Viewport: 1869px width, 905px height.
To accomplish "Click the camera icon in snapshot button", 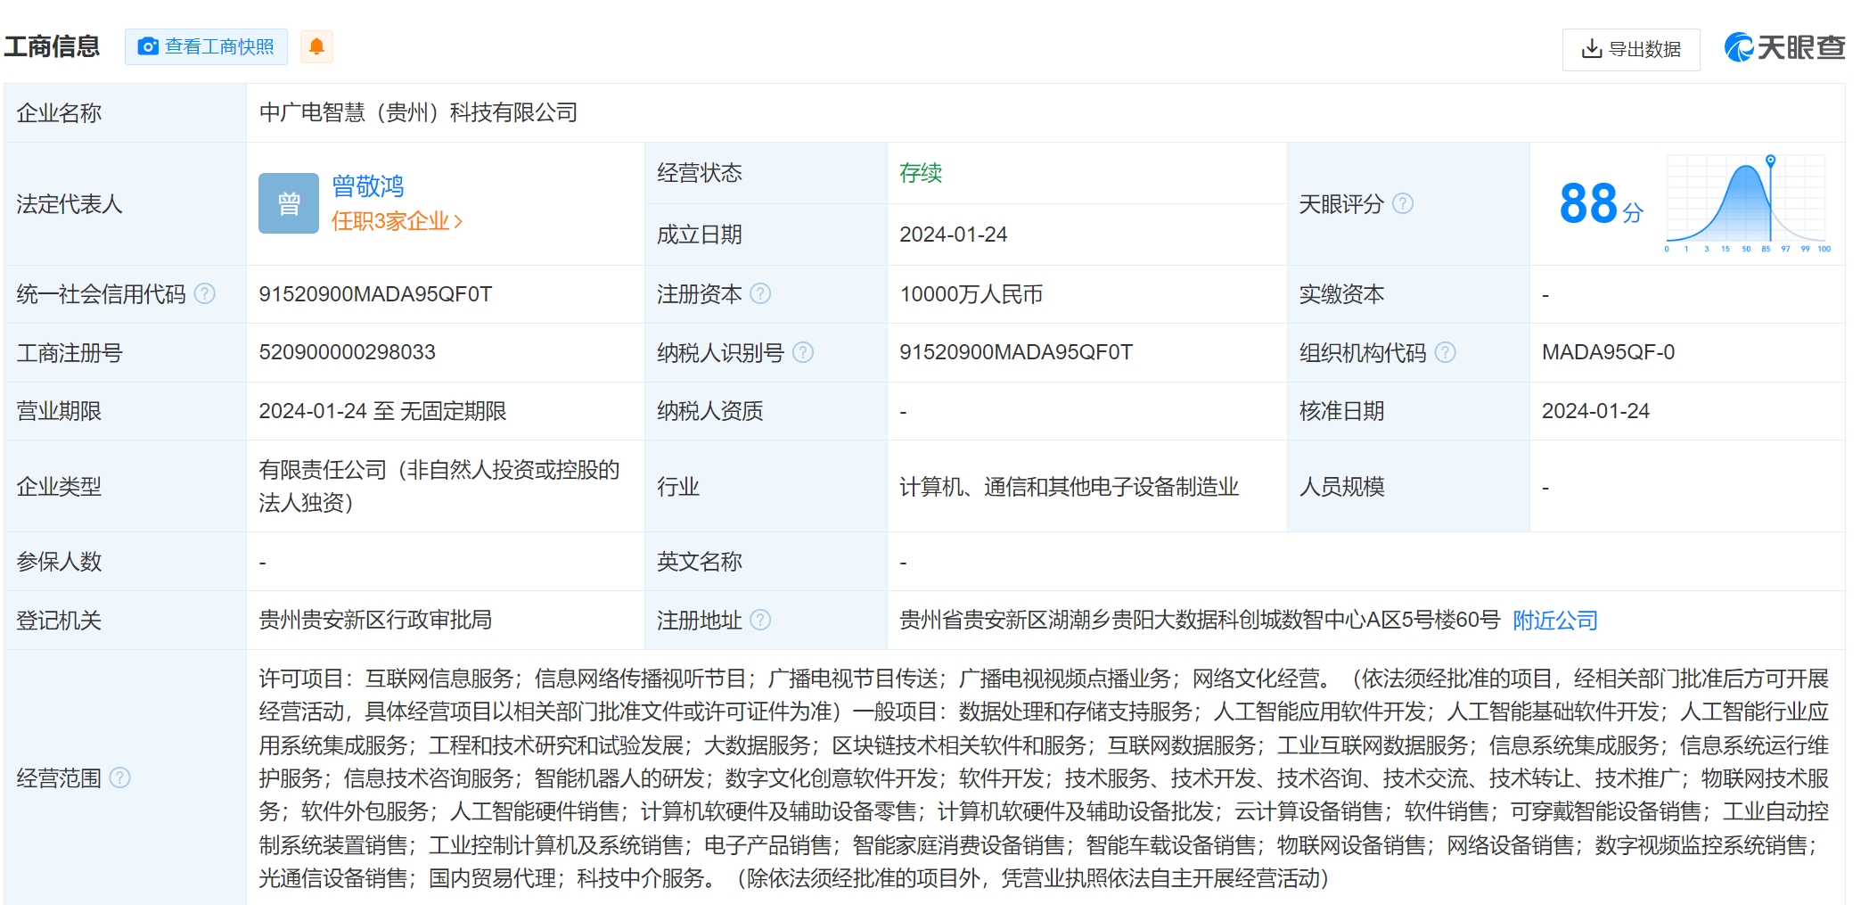I will [x=148, y=46].
